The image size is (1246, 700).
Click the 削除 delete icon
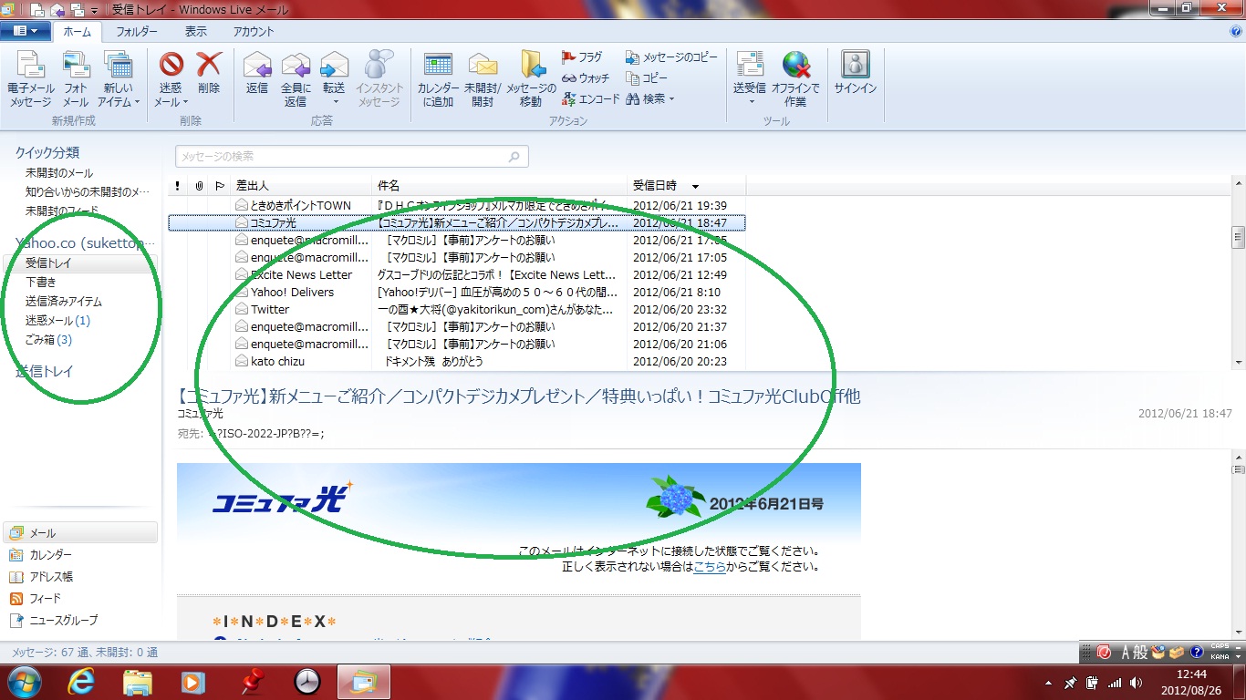(x=209, y=66)
